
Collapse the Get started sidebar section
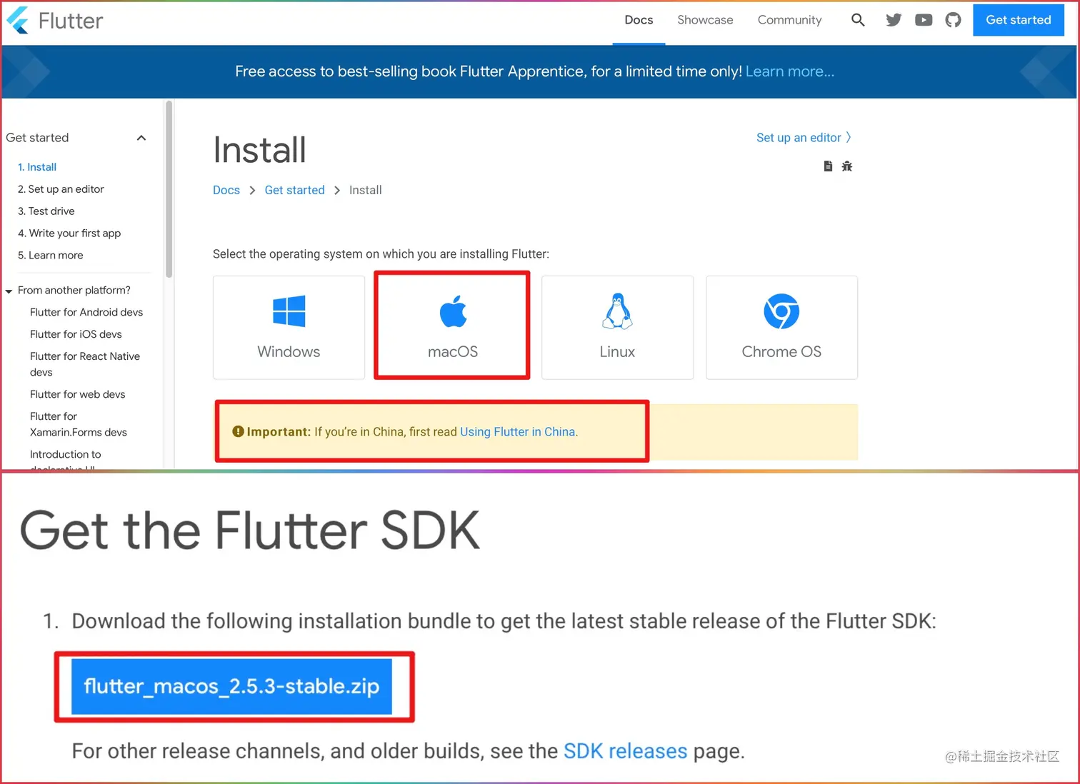click(141, 138)
